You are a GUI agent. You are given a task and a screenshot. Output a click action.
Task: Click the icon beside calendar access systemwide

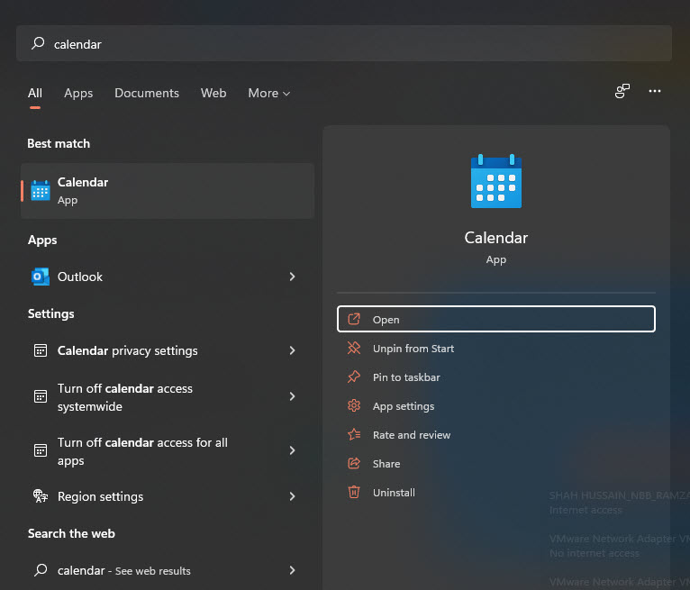pos(41,396)
